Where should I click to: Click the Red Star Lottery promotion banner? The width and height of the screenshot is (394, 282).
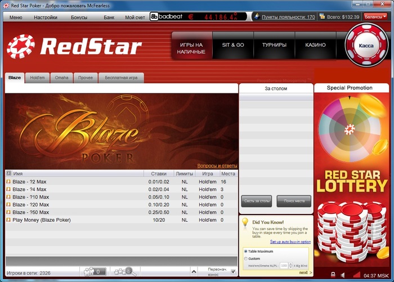(352, 180)
